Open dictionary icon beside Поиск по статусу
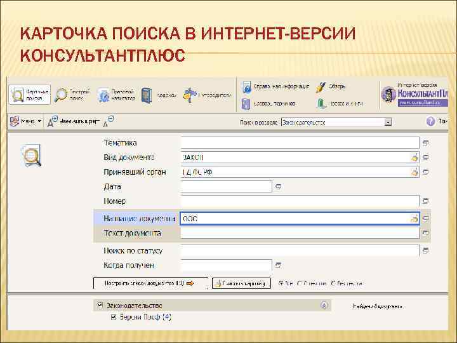The width and height of the screenshot is (457, 343). coord(425,250)
